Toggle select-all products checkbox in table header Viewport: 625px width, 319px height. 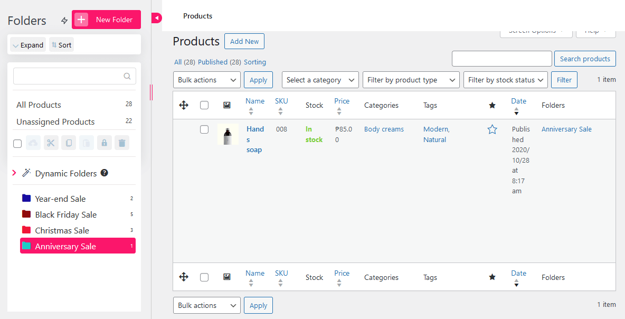[204, 105]
